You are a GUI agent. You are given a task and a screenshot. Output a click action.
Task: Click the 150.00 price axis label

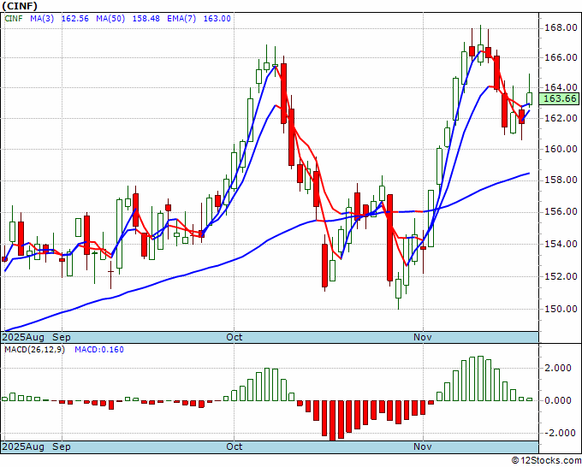tap(561, 309)
